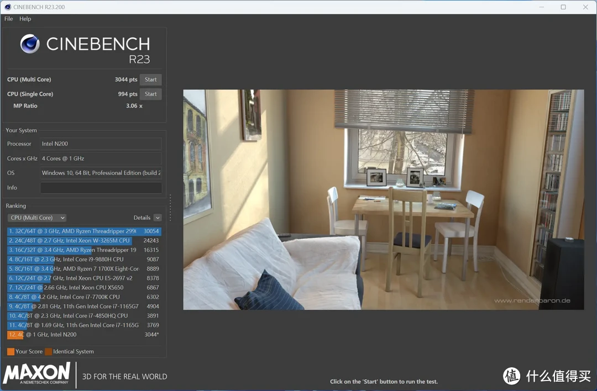Click the Cinebench title bar app icon
Viewport: 597px width, 391px height.
[8, 7]
